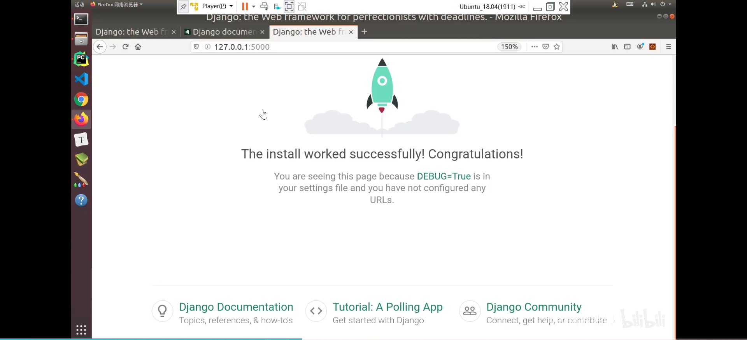747x340 pixels.
Task: Click the keyboard input indicator in the top bar
Action: point(630,5)
